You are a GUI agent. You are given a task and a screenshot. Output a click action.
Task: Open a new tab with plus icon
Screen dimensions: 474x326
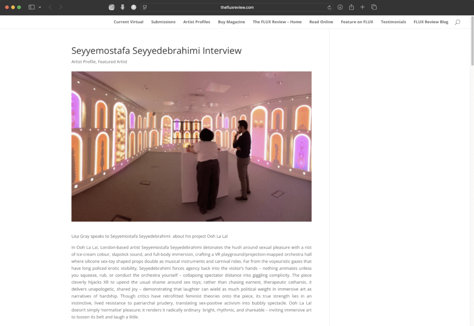362,7
